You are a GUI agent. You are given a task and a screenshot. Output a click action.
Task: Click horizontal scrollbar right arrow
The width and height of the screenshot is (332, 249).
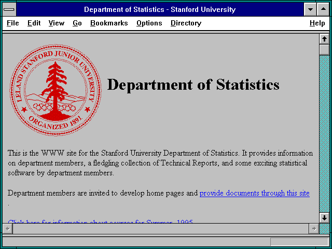314,229
